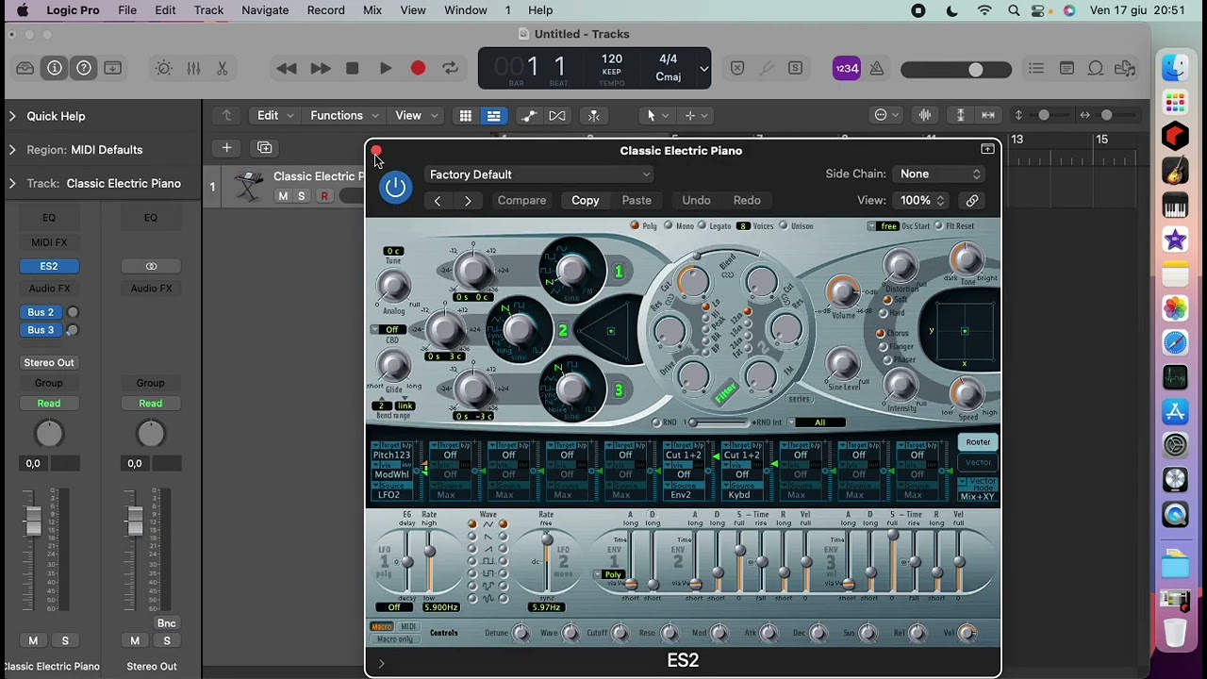
Task: Expand Quick Help section
Action: pyautogui.click(x=12, y=116)
